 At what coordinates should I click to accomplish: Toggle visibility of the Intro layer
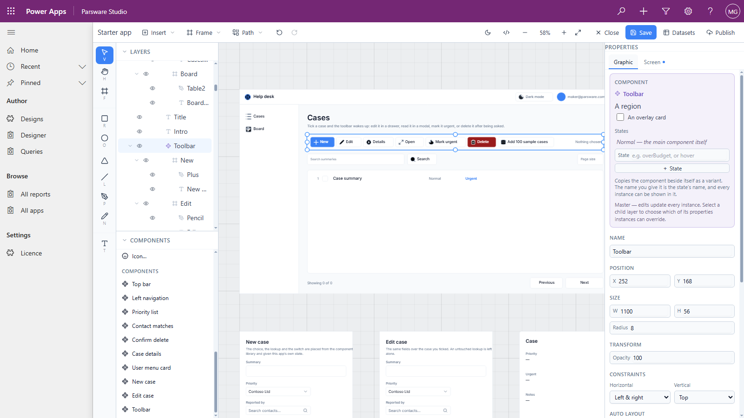tap(139, 131)
